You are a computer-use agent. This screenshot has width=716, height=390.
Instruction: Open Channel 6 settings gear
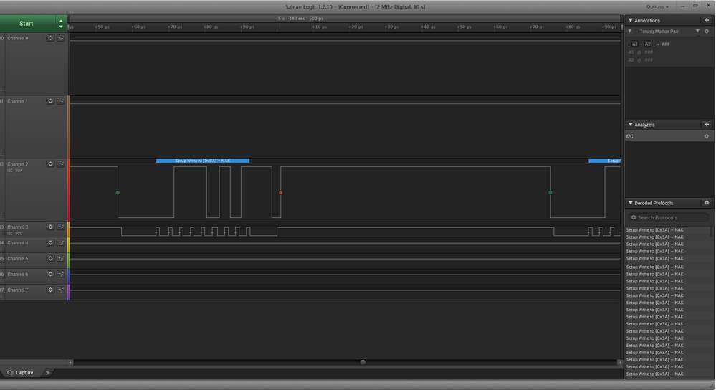click(x=50, y=275)
